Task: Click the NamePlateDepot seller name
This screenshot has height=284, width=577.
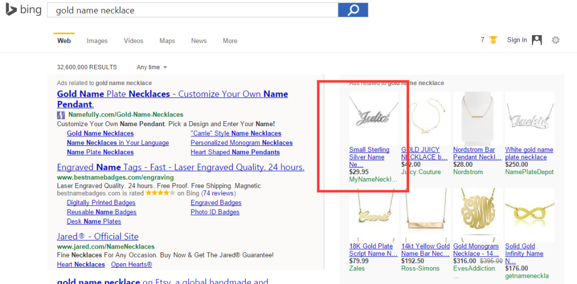Action: pos(529,172)
